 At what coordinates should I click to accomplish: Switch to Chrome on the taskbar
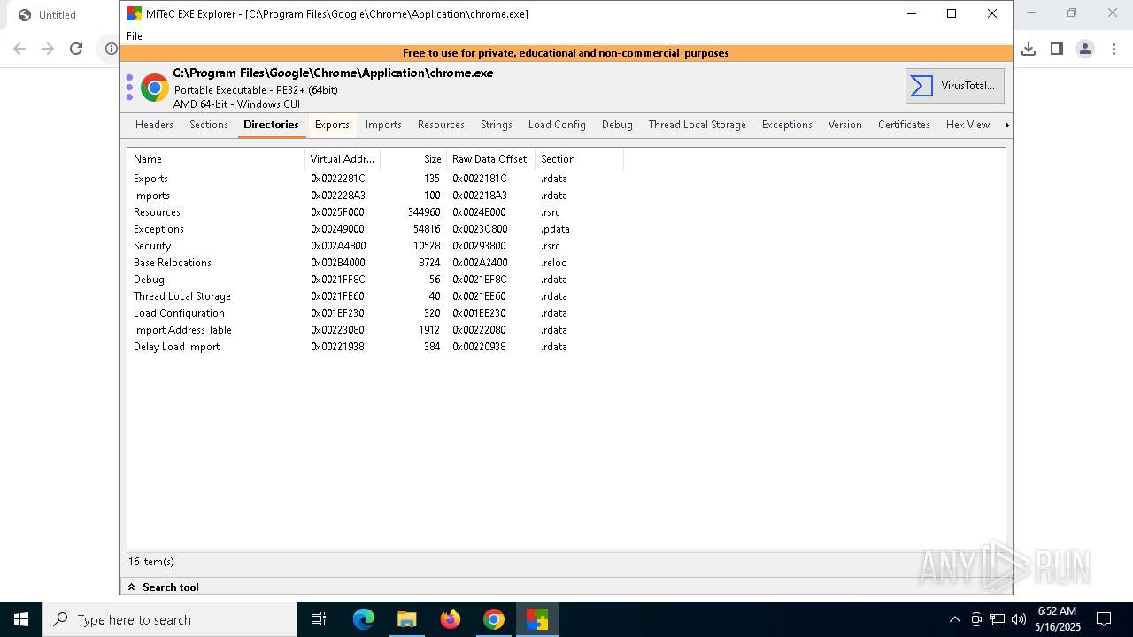click(494, 619)
